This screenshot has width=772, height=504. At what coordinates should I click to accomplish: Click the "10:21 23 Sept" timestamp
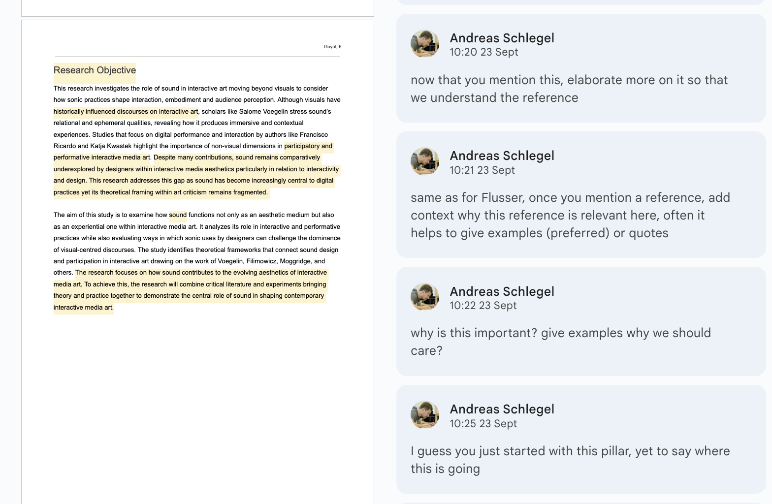click(482, 170)
